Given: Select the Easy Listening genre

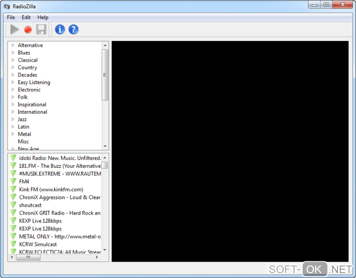Looking at the screenshot, I should [x=34, y=82].
